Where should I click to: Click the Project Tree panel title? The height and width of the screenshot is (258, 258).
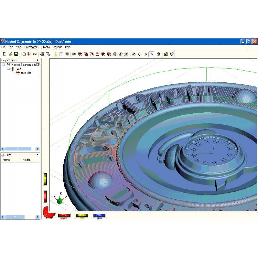pyautogui.click(x=9, y=60)
